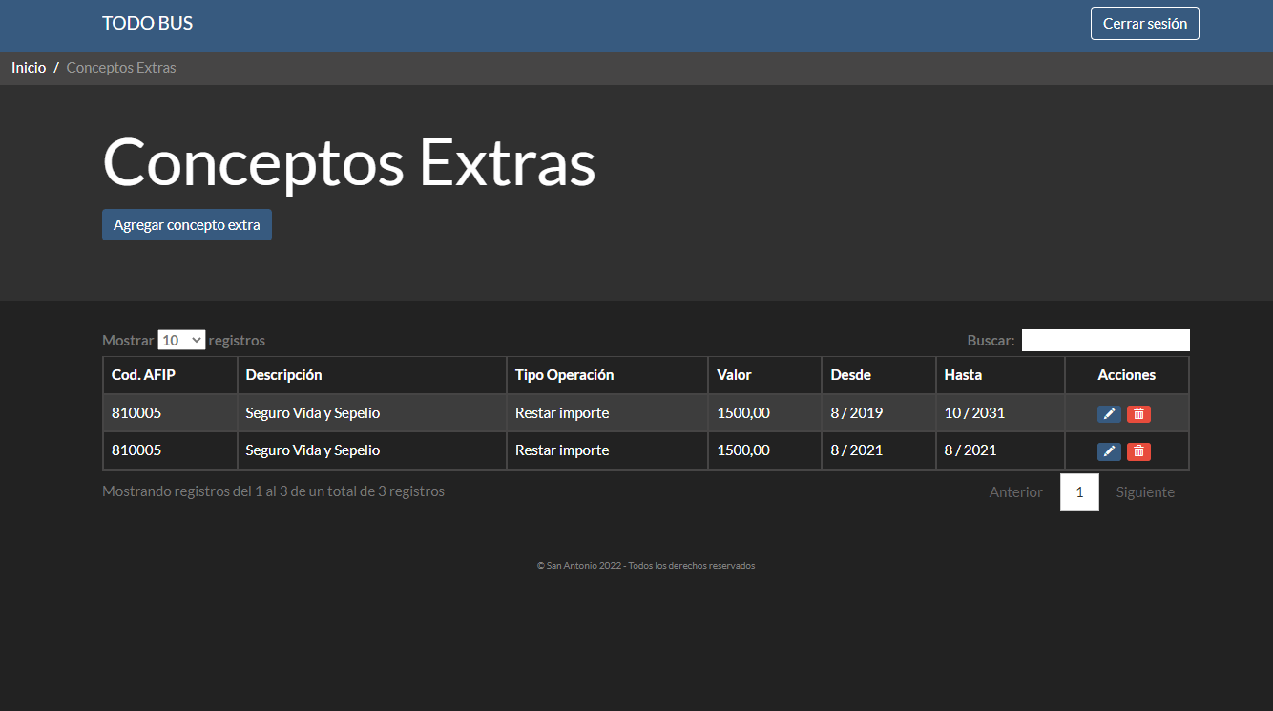
Task: Edit the Seguro Vida row dated 8/2019
Action: click(x=1108, y=413)
